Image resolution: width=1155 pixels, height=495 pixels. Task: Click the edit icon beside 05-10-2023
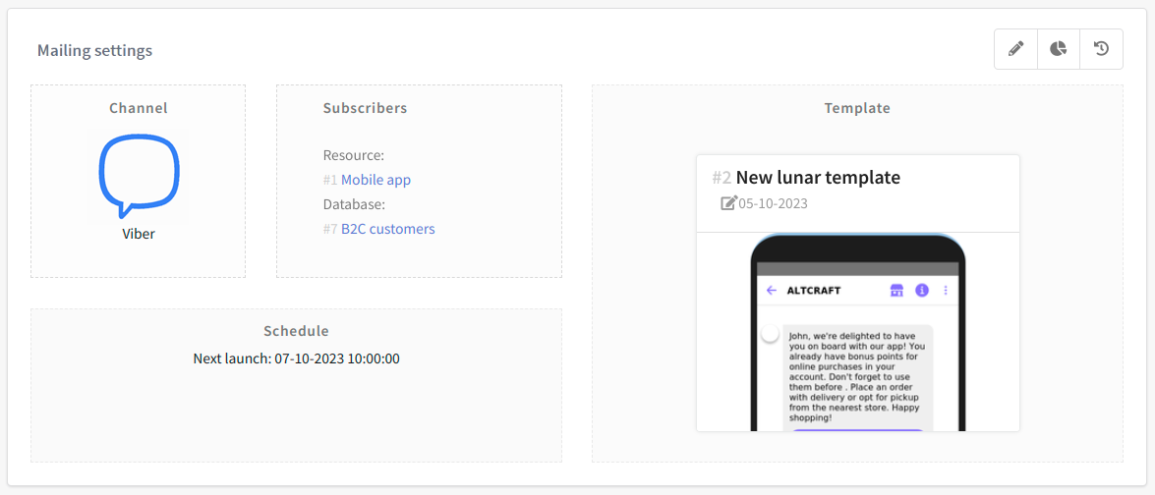tap(728, 203)
